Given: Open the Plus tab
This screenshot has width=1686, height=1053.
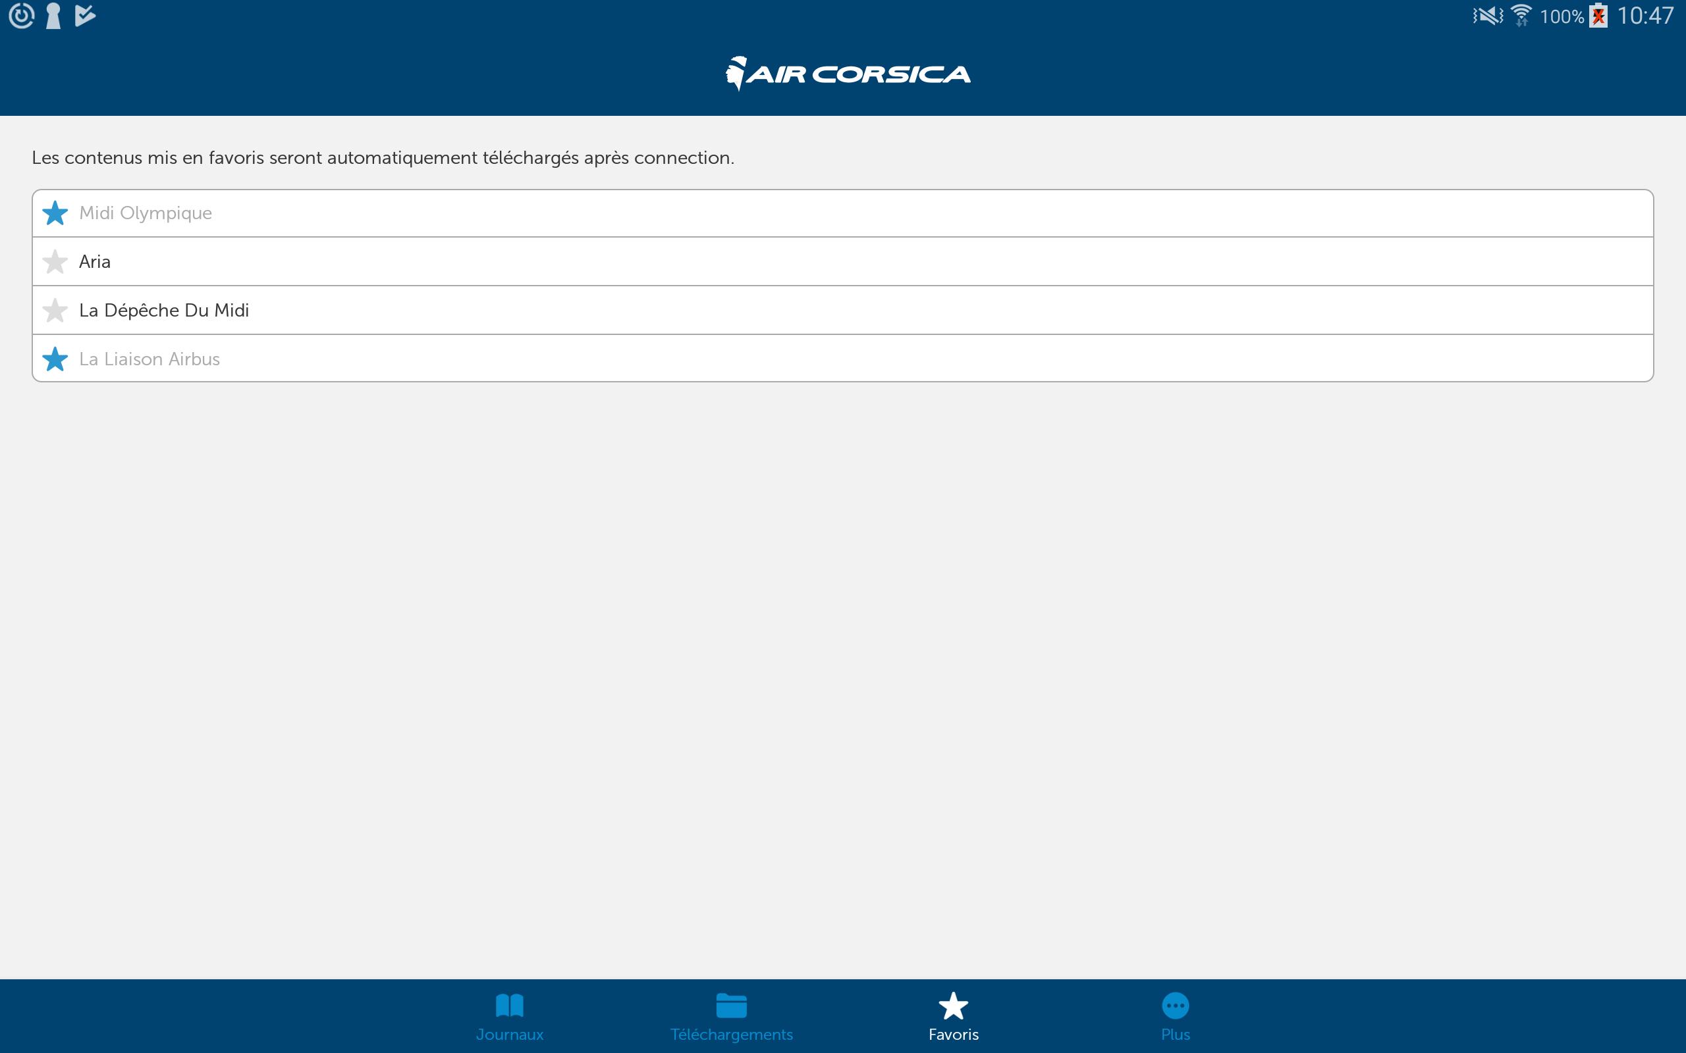Looking at the screenshot, I should (x=1176, y=1017).
